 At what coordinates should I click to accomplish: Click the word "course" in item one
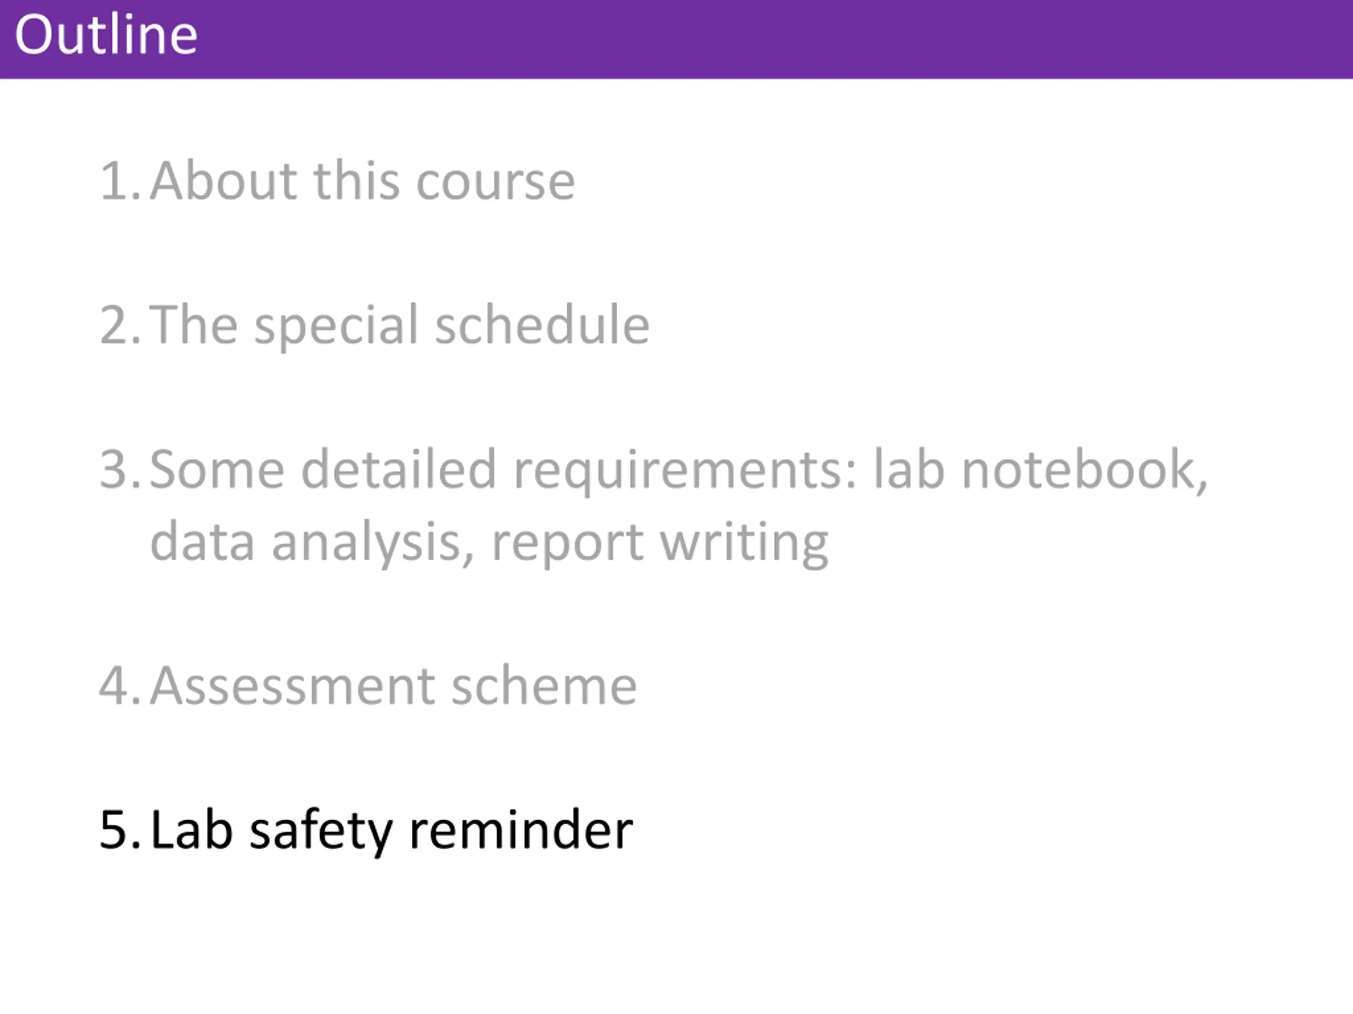point(495,182)
